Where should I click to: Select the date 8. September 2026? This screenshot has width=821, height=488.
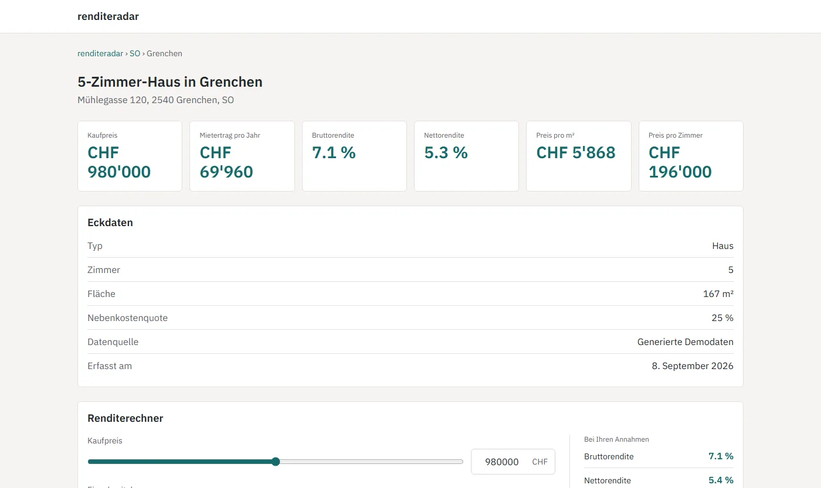pyautogui.click(x=693, y=366)
